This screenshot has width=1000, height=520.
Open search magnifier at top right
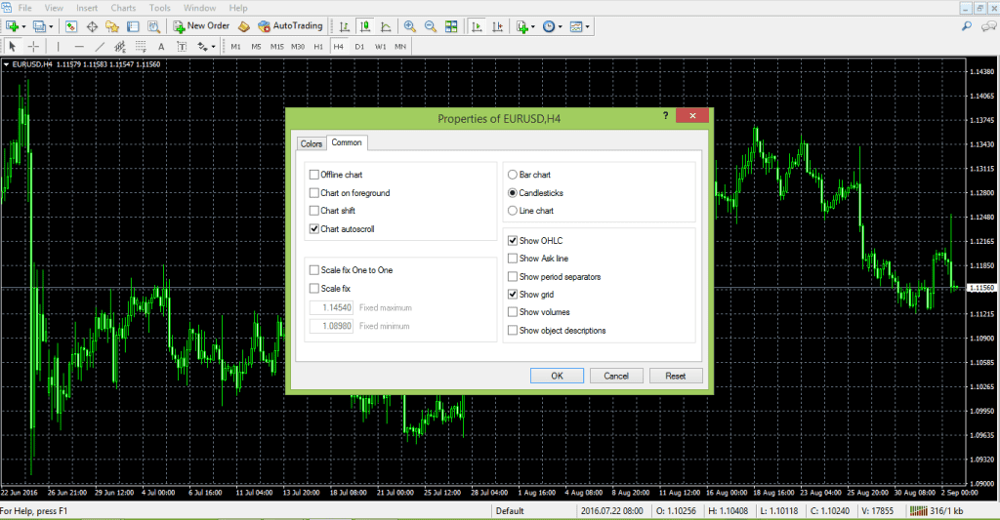point(967,26)
